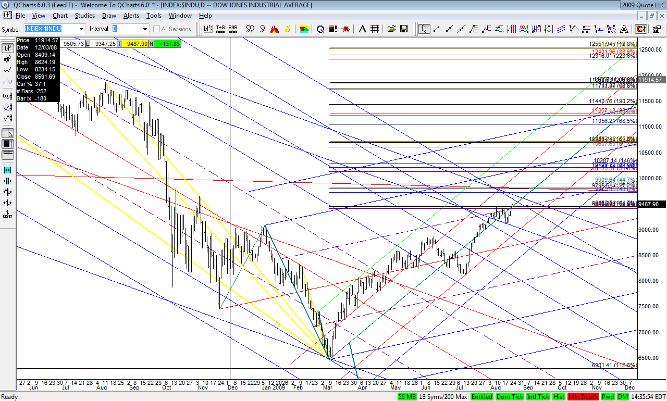Click the grid table icon in toolbar
Image resolution: width=667 pixels, height=401 pixels.
tap(374, 29)
